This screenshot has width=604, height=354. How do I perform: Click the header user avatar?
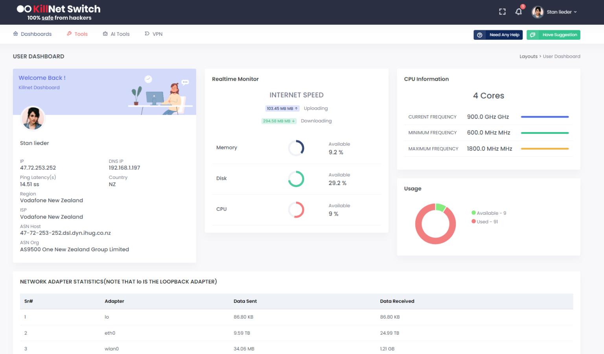538,12
